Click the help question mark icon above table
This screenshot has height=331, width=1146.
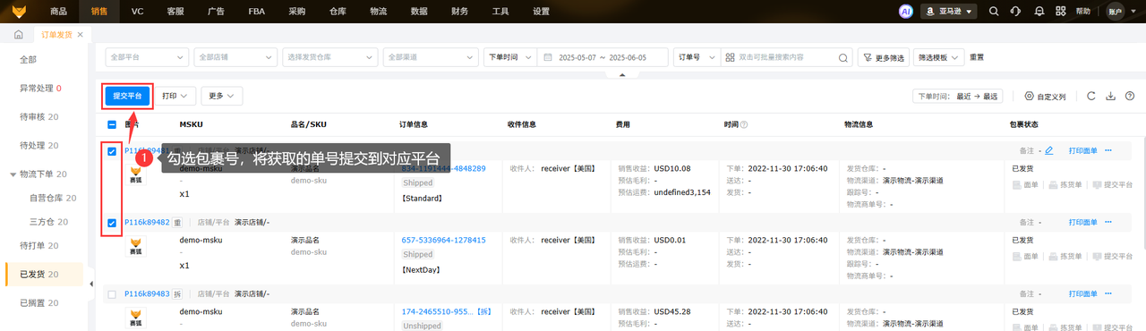[x=1129, y=96]
